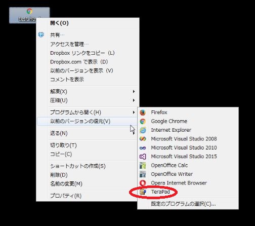Click the Visual Studio 2008 icon
Viewport: 255px width, 226px height.
pos(143,139)
